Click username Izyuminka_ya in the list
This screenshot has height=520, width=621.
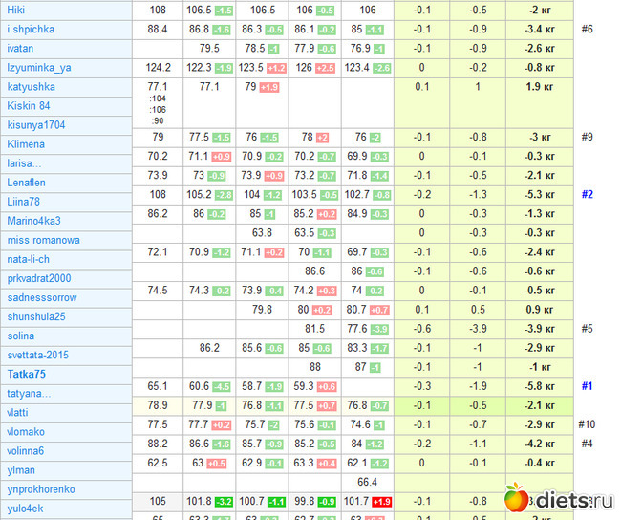click(x=39, y=68)
